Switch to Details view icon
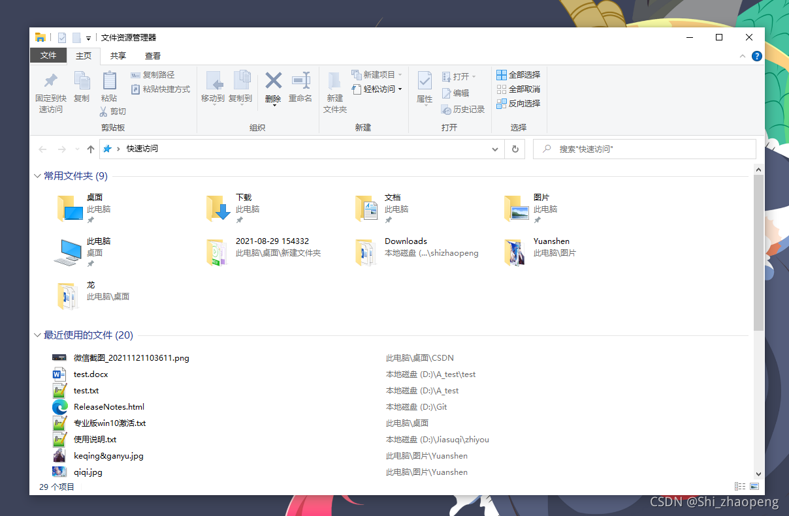 [x=740, y=487]
